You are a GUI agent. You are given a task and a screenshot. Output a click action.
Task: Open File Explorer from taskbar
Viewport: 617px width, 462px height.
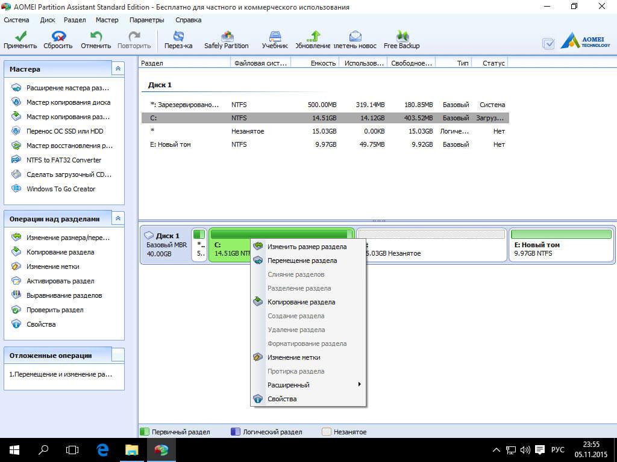[x=132, y=450]
